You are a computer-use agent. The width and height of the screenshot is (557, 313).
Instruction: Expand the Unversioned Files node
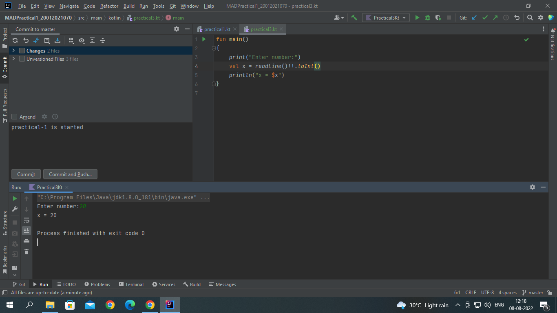coord(13,59)
